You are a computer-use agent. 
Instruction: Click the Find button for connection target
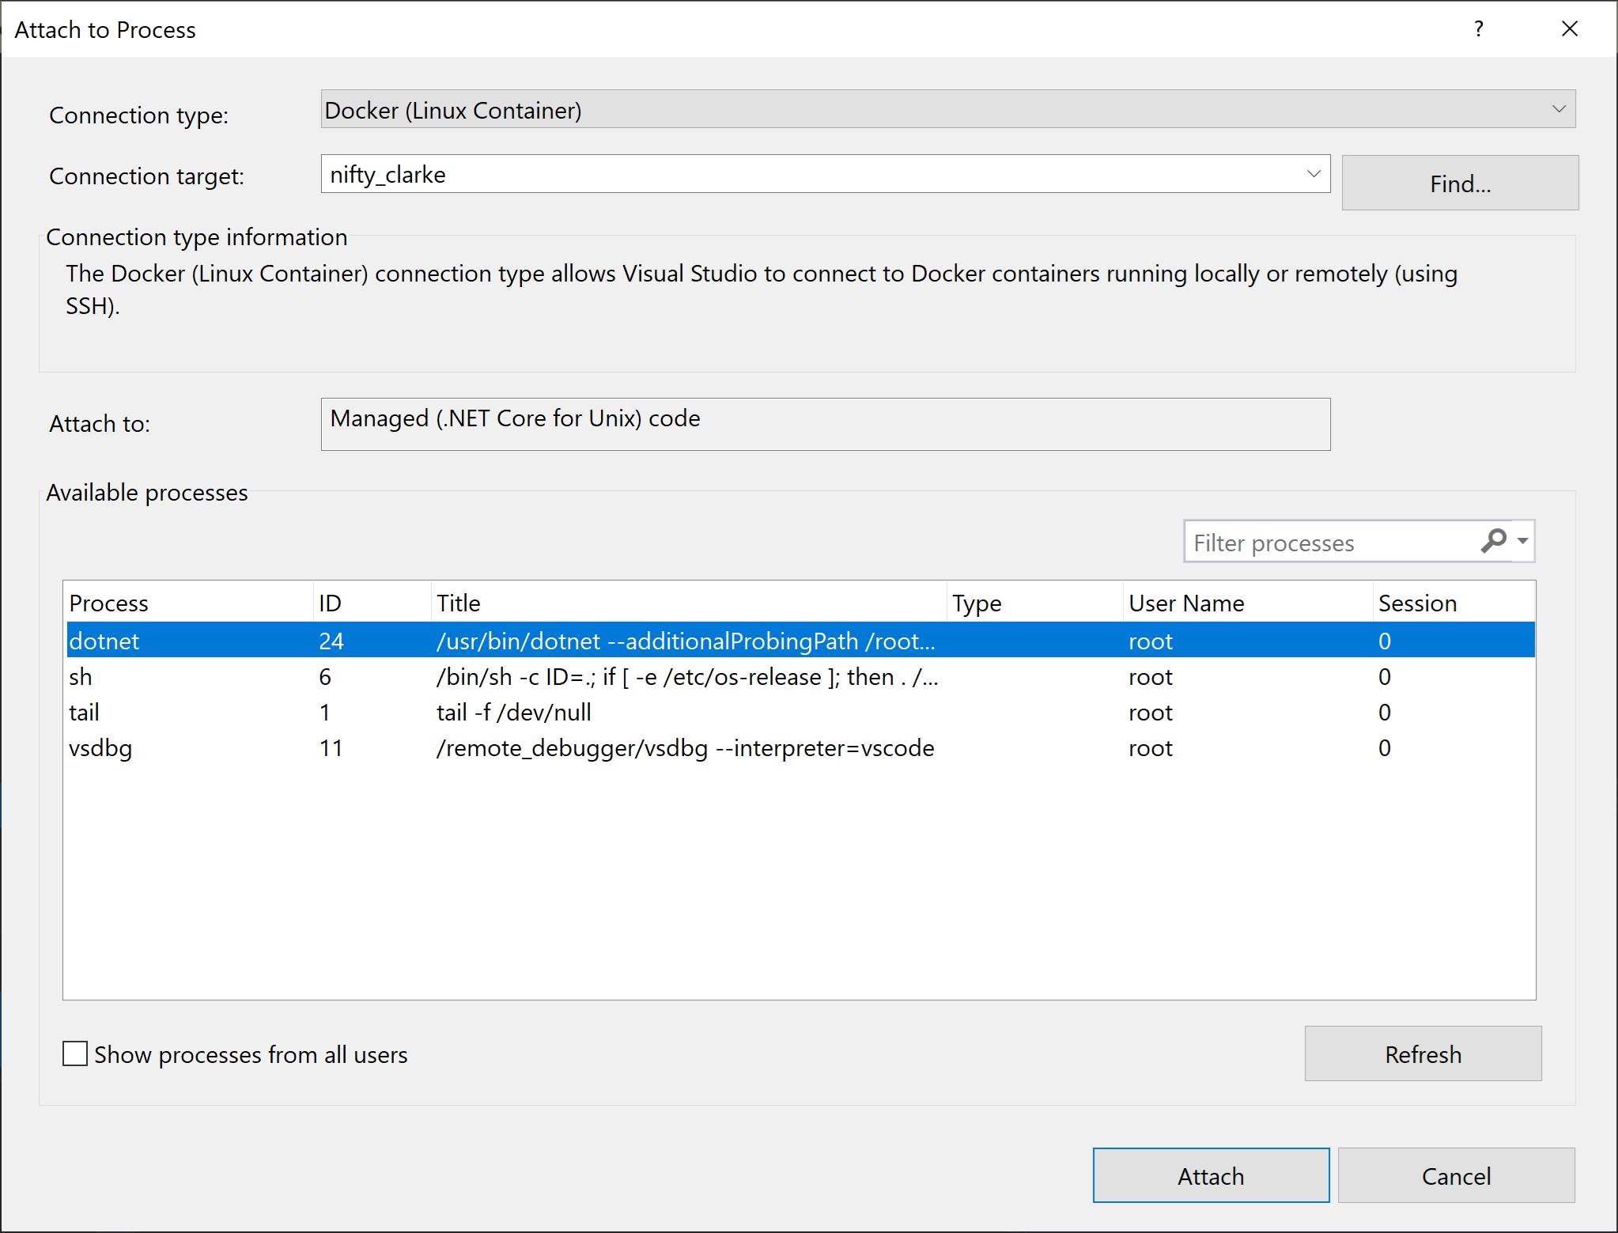tap(1460, 181)
